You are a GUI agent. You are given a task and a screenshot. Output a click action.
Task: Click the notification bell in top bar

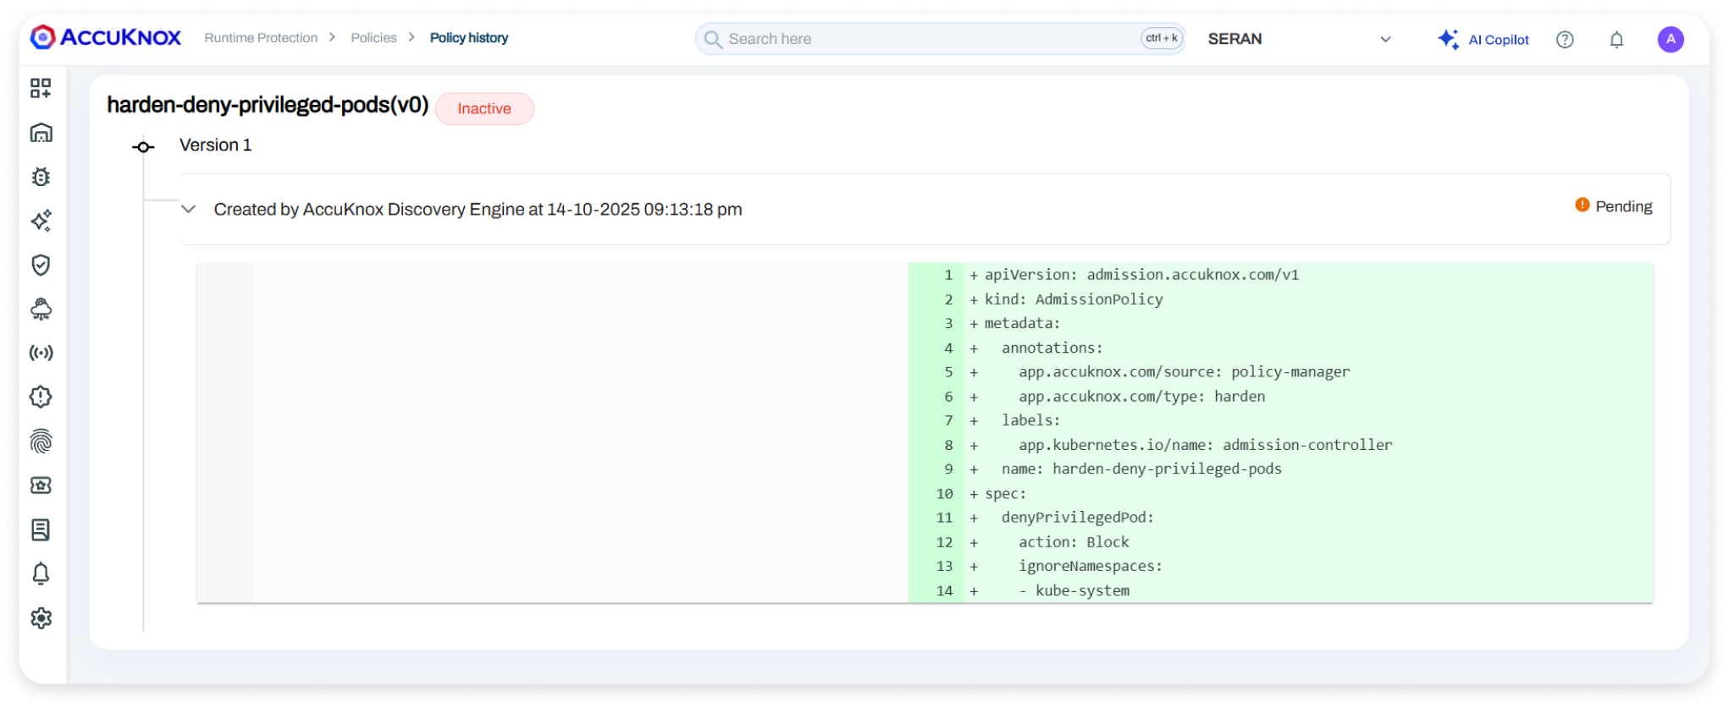pos(1616,40)
